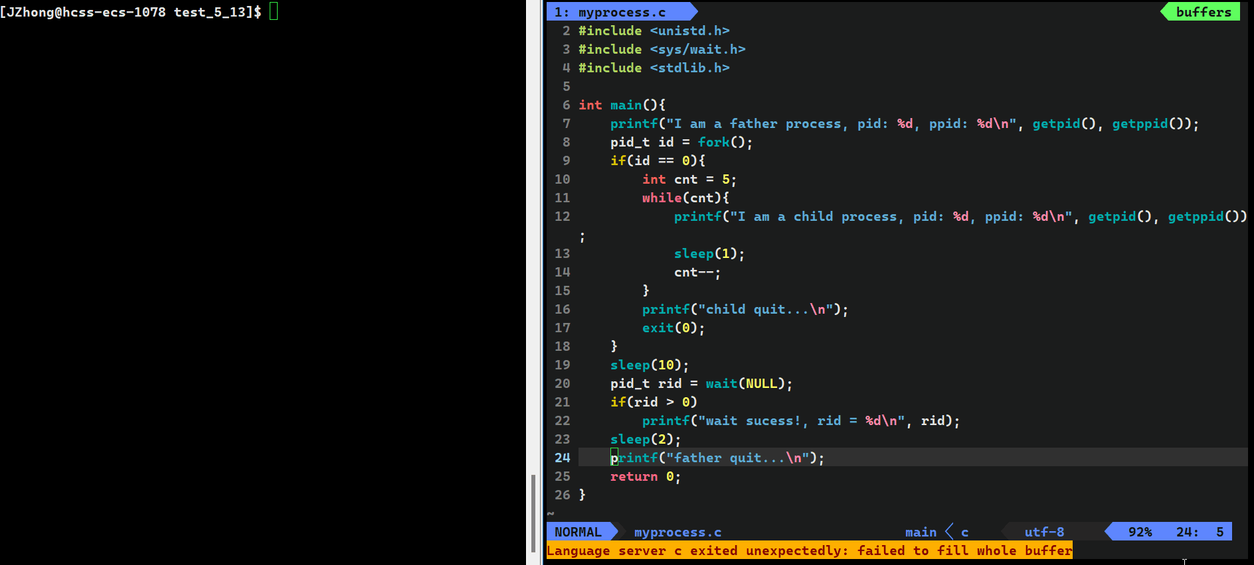Viewport: 1254px width, 565px height.
Task: Click the "child quit..." printf line
Action: 745,309
